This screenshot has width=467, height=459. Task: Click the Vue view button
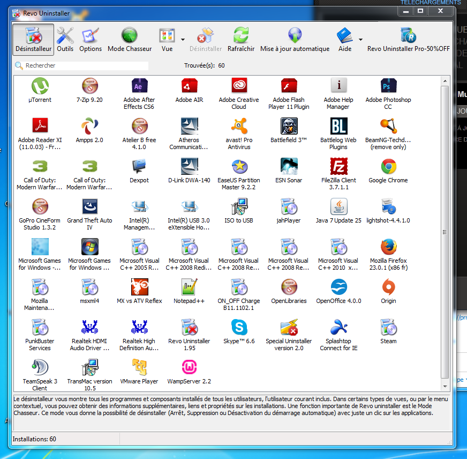click(167, 40)
